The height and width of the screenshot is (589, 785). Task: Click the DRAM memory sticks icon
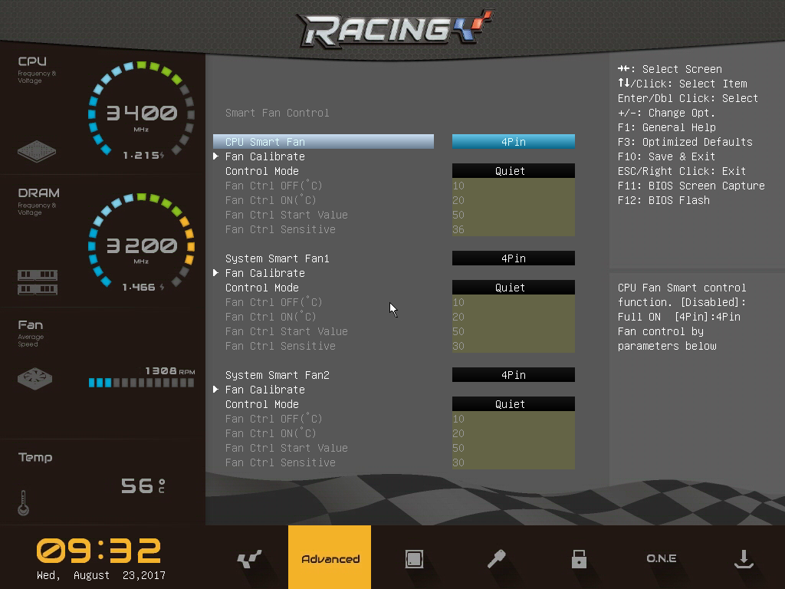click(38, 281)
